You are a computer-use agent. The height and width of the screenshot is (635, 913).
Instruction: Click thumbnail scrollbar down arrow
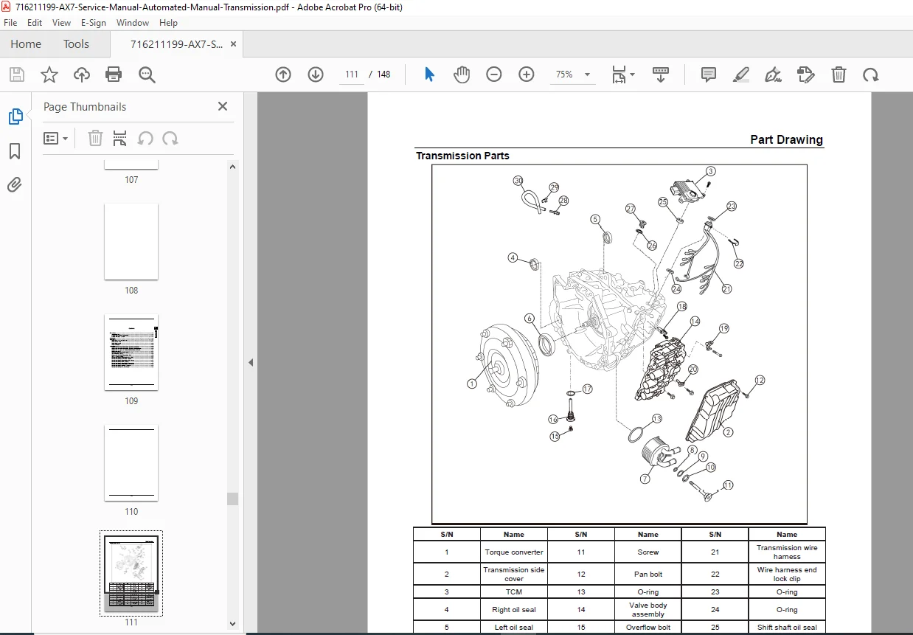click(233, 623)
